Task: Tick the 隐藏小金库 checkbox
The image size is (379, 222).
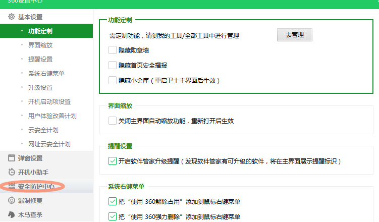Action: coord(113,80)
